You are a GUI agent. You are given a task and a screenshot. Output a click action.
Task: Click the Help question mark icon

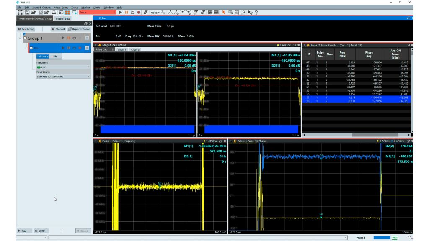[256, 13]
